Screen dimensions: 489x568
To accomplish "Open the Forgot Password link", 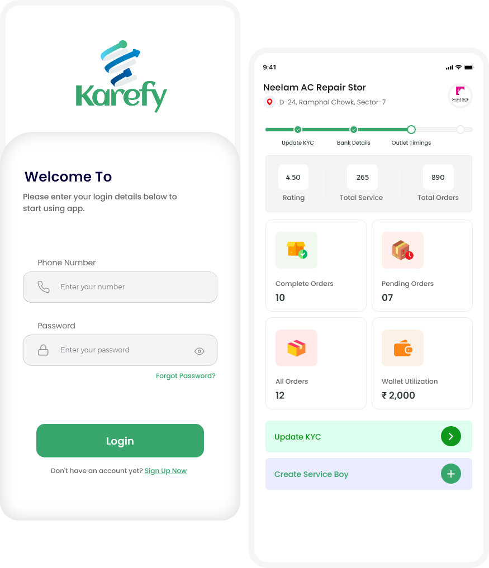I will click(186, 376).
